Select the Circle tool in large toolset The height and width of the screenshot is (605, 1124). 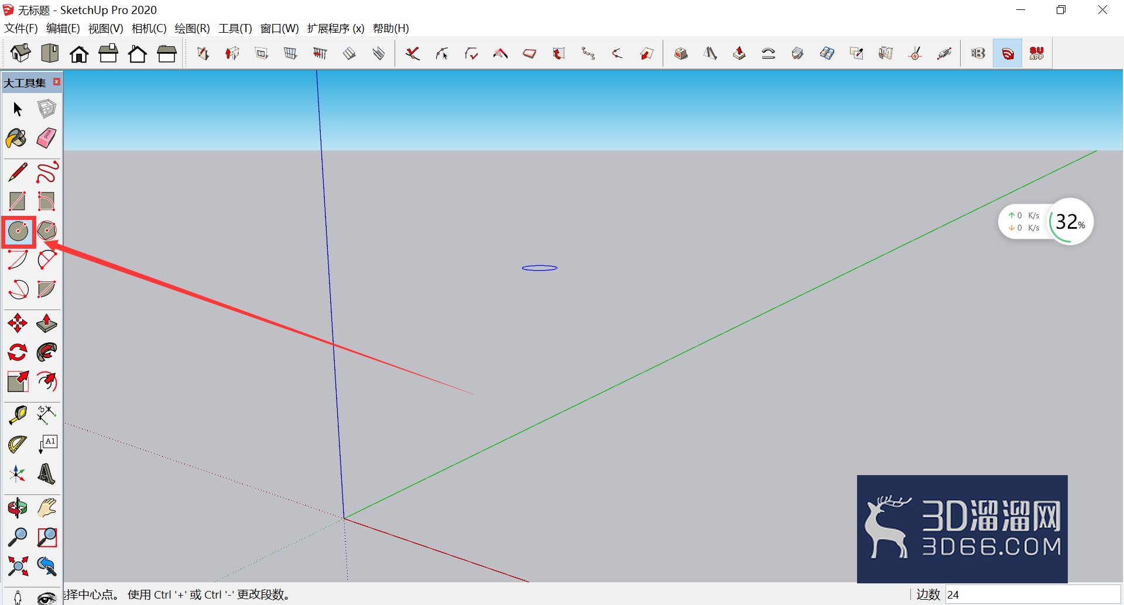pos(18,231)
